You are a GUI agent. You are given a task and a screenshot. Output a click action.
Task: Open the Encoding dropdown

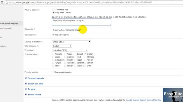point(70,50)
